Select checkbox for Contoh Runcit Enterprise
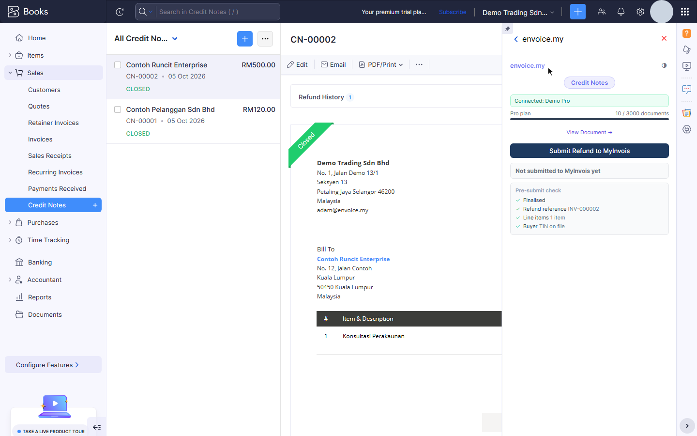Screen dimensions: 697x436 [118, 65]
